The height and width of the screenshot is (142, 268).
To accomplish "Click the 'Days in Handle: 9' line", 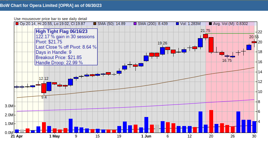I will pos(53,52).
